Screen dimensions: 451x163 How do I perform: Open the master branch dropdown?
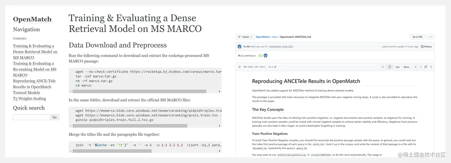[x=245, y=37]
